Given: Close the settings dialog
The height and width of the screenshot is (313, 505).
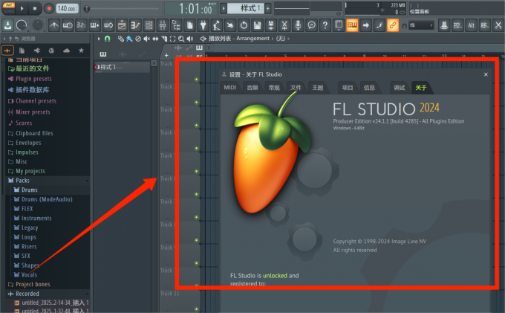Looking at the screenshot, I should (486, 74).
